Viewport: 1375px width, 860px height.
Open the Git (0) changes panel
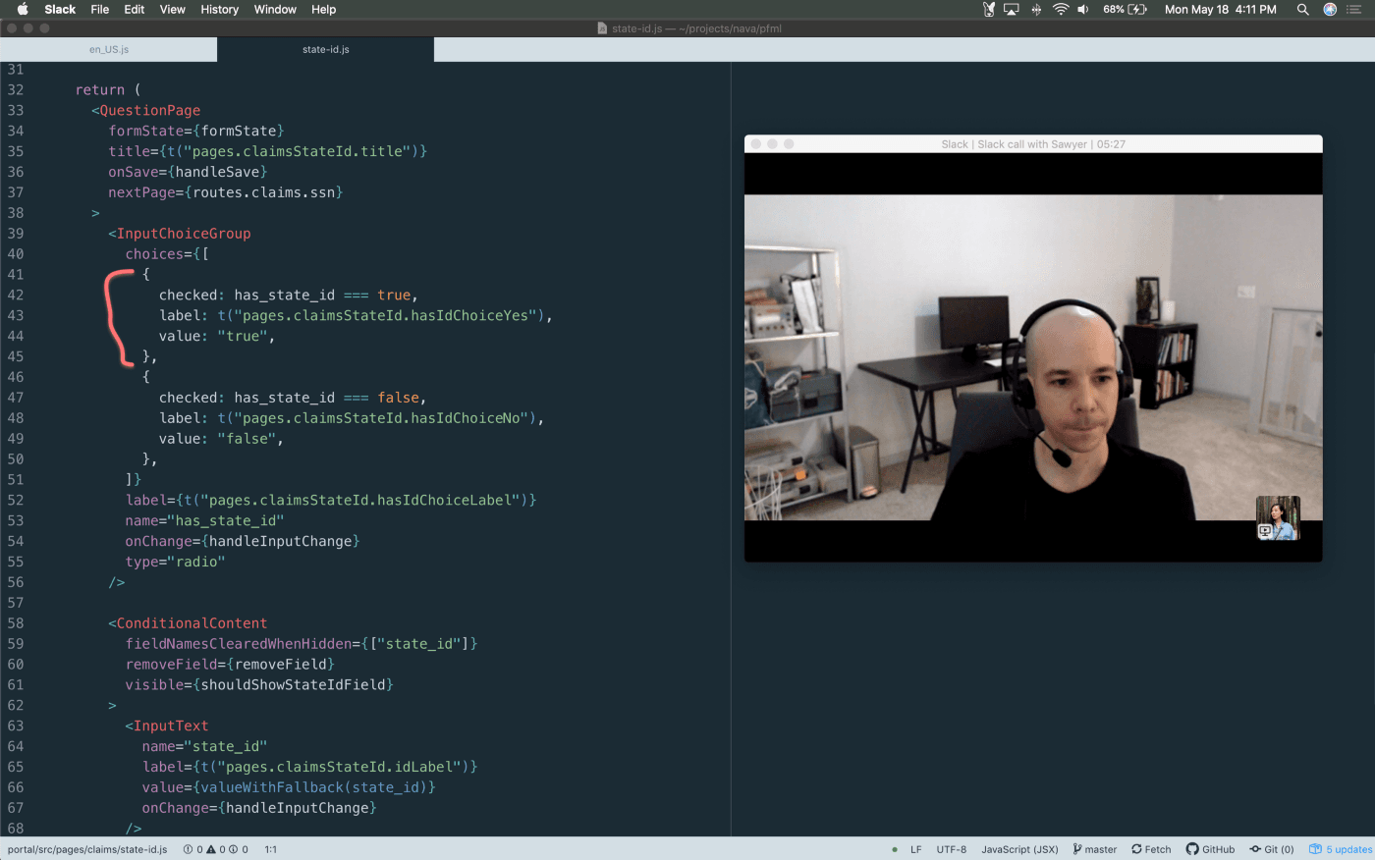tap(1272, 849)
